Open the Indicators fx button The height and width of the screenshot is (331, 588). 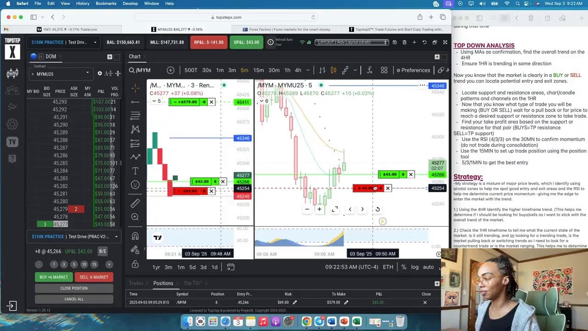click(x=370, y=70)
